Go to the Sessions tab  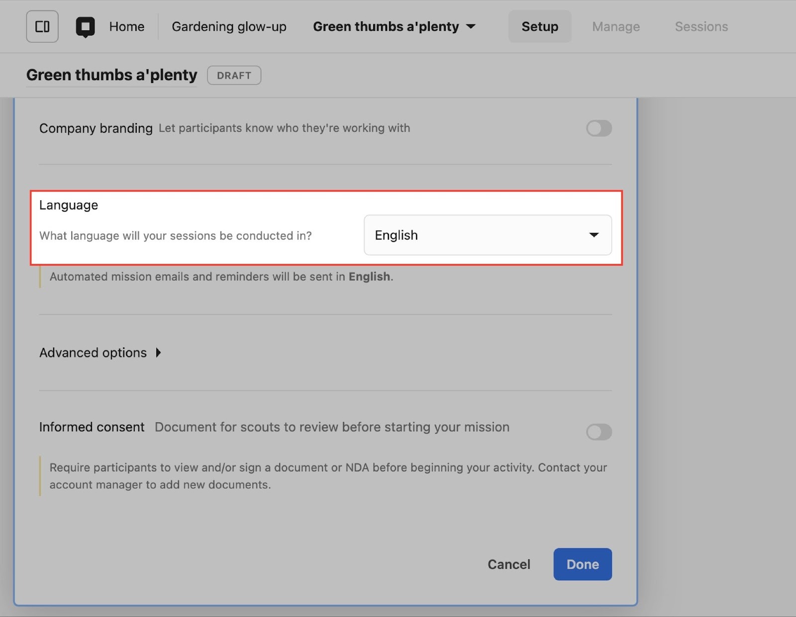(x=701, y=27)
